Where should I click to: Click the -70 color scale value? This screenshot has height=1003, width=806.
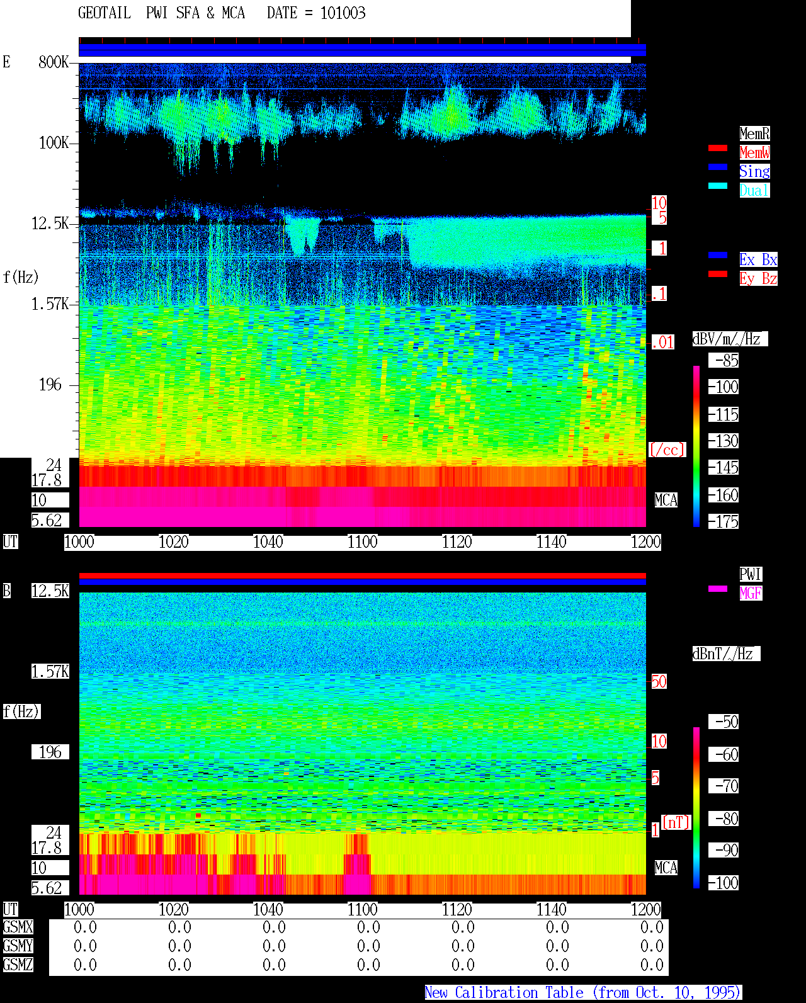[724, 786]
